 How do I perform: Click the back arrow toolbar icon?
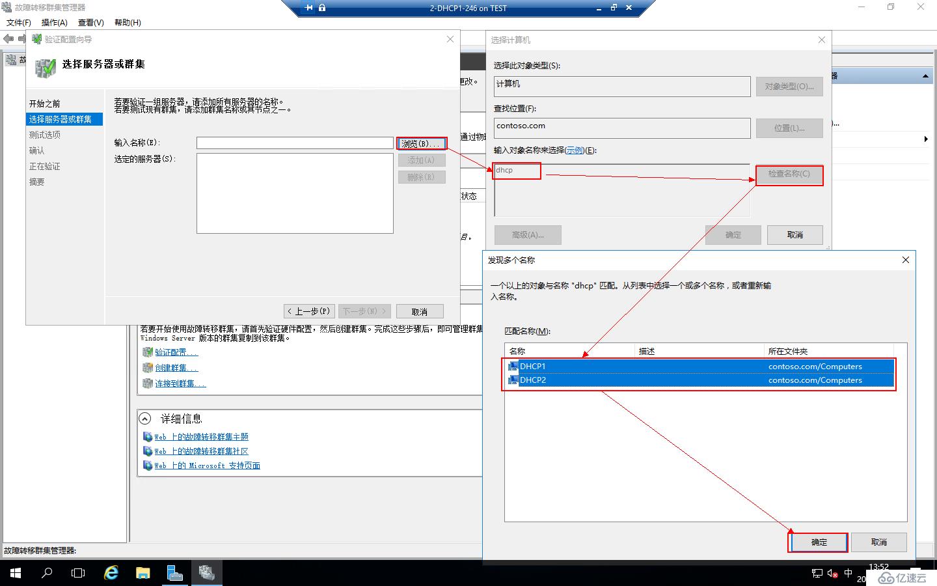click(8, 39)
